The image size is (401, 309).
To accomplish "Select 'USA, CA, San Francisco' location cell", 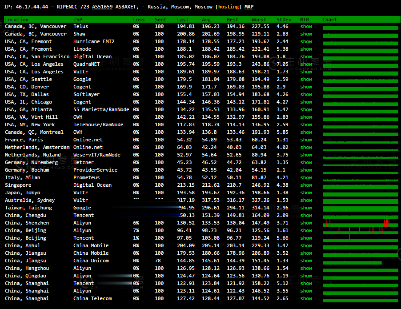I will [x=37, y=56].
